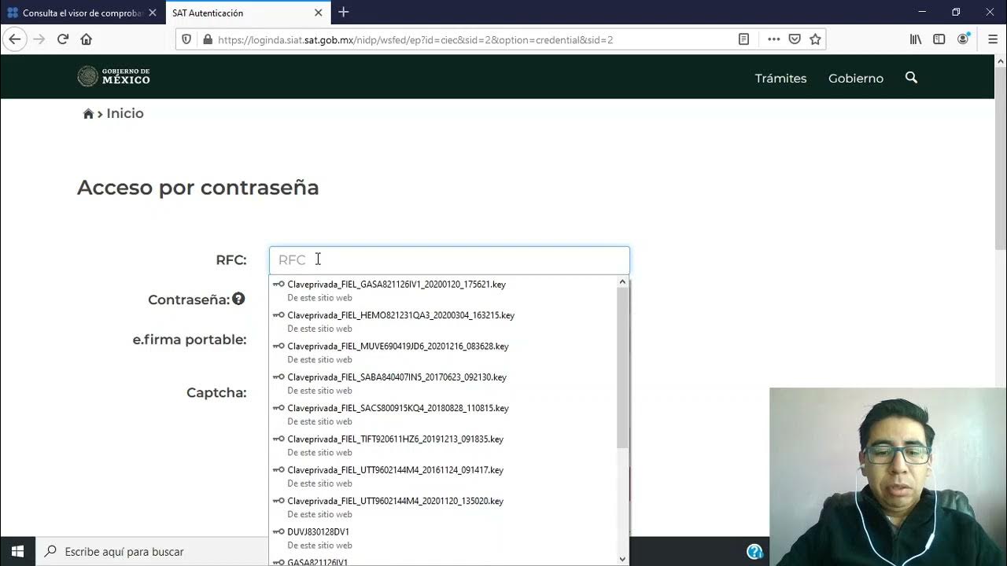Reload the SAT login page

click(63, 39)
